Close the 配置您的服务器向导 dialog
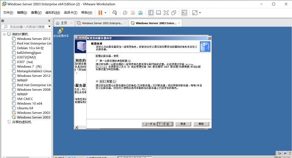292x158 pixels. click(209, 38)
